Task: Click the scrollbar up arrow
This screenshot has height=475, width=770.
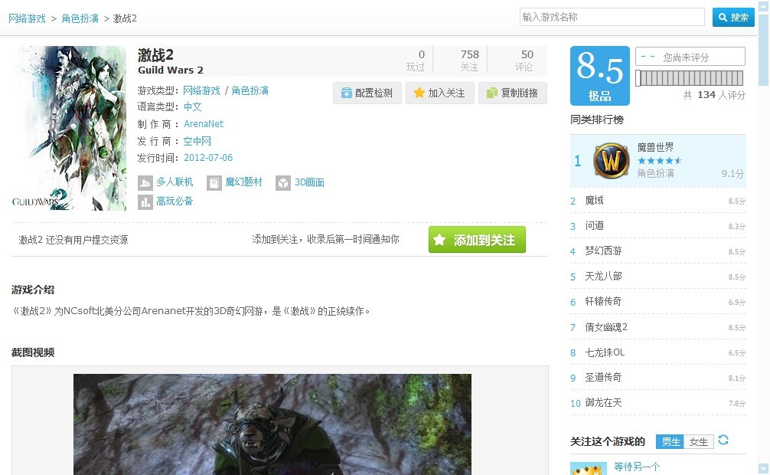Action: click(x=764, y=6)
